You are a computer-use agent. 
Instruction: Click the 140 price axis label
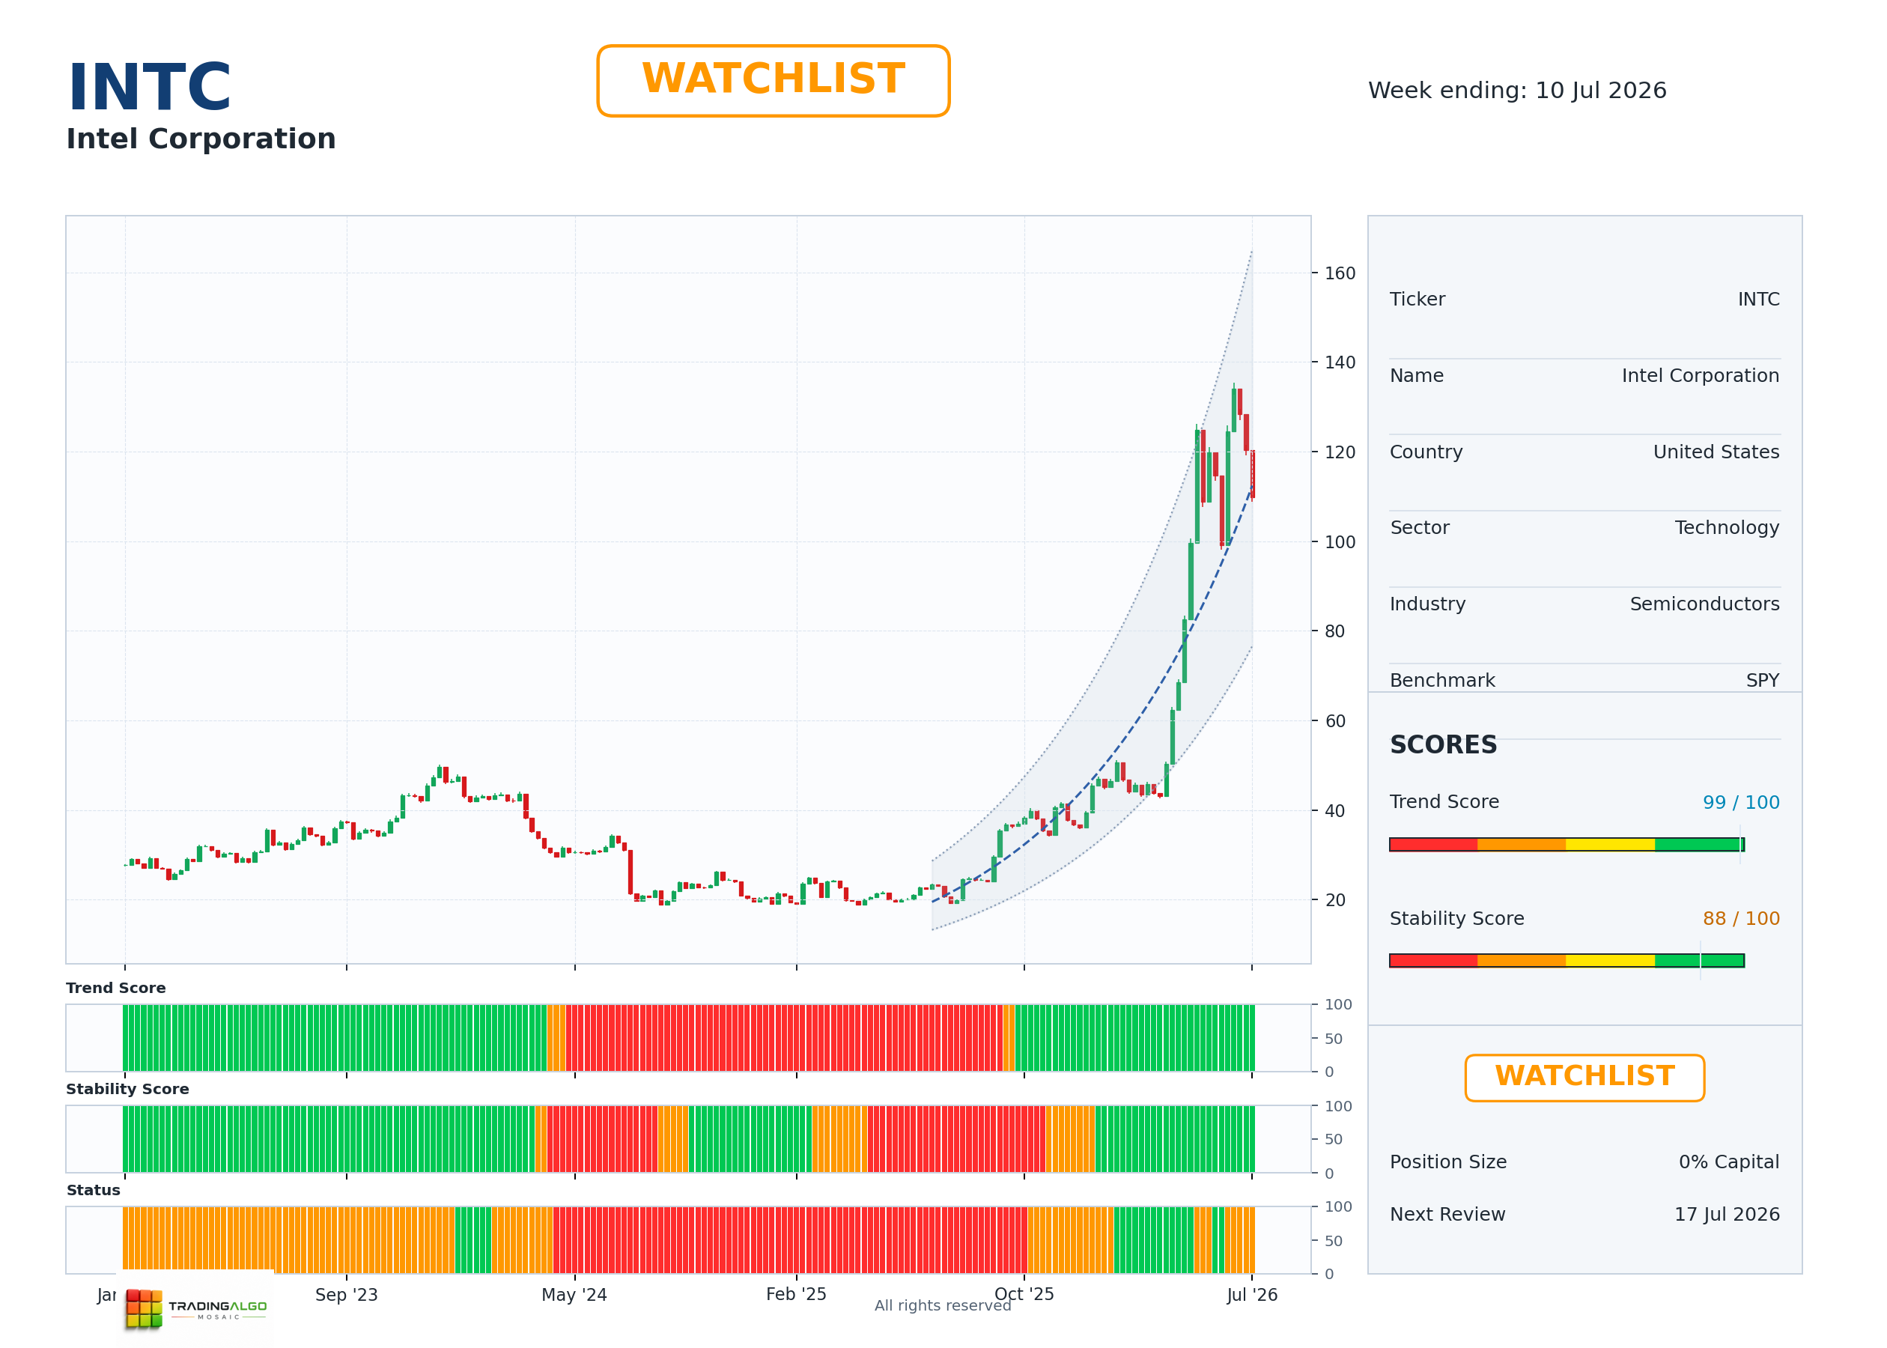[1340, 362]
